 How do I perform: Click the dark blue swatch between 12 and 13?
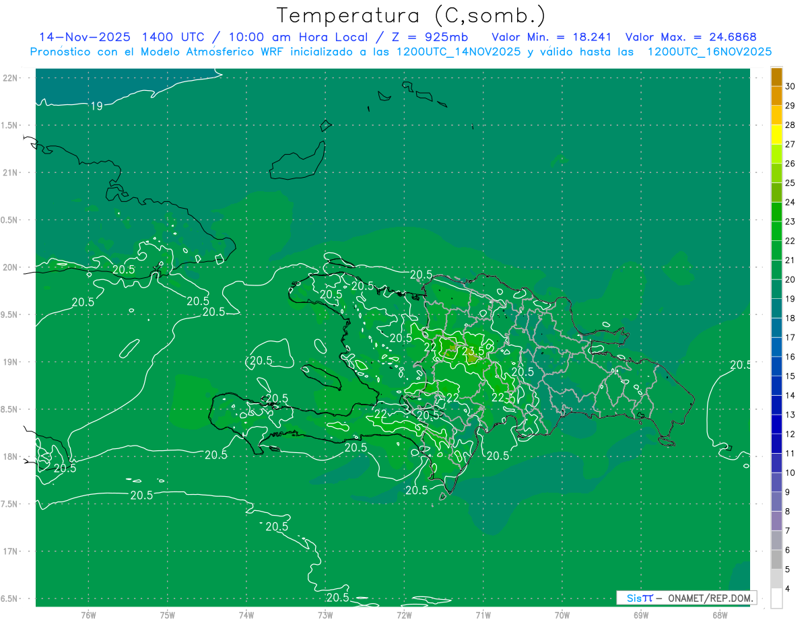(x=776, y=424)
